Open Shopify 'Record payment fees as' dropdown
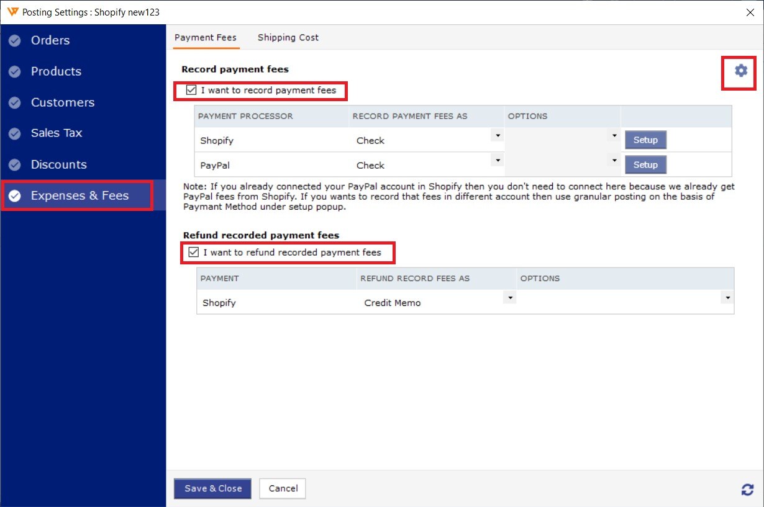The height and width of the screenshot is (507, 764). pos(497,135)
